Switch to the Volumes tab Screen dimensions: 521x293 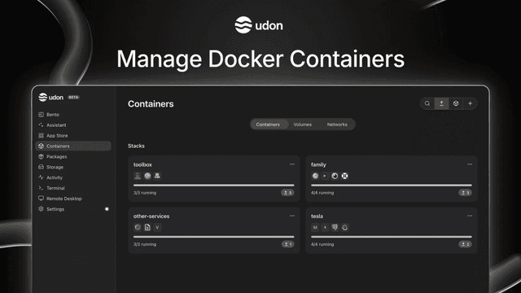click(x=302, y=125)
